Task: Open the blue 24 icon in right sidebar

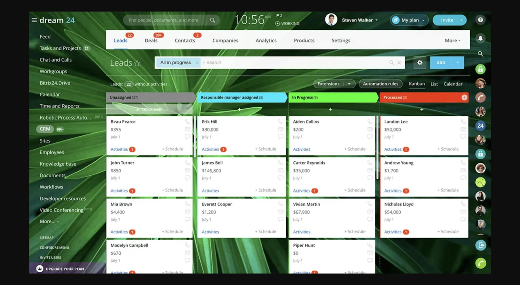Action: (x=480, y=126)
